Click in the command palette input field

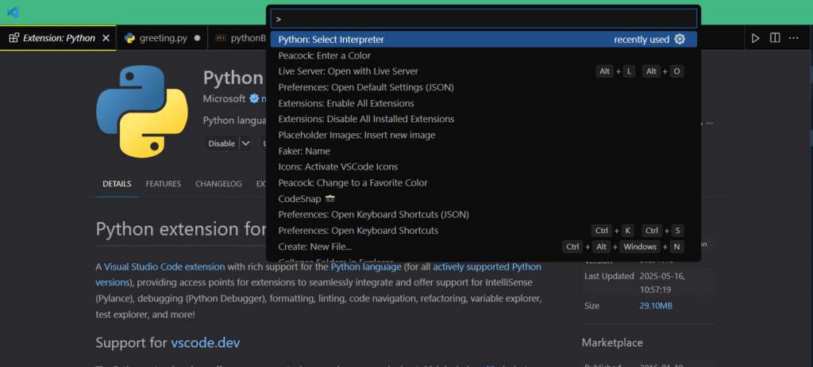tap(484, 18)
